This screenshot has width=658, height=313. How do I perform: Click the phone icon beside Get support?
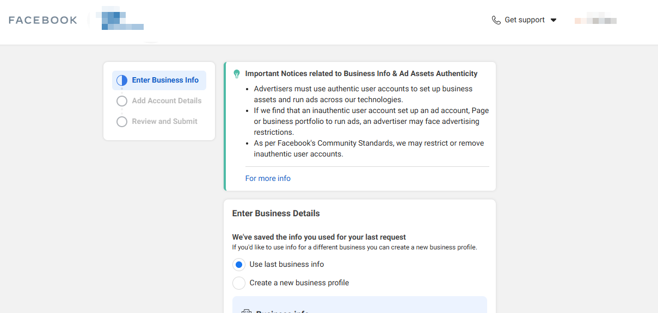click(496, 20)
